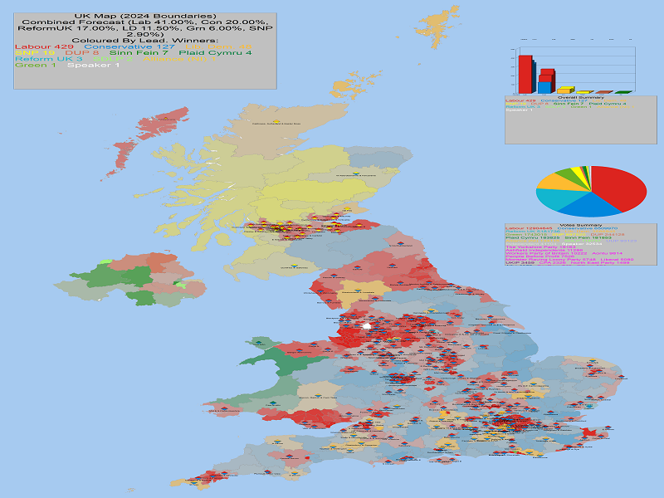Select 'SNP 19' in the top-left legend
Viewport: 664px width, 498px height.
click(35, 52)
